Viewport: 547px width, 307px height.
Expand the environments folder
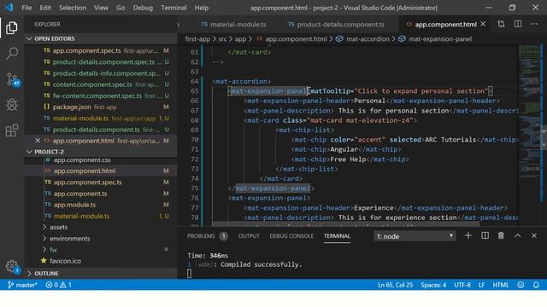coord(70,239)
